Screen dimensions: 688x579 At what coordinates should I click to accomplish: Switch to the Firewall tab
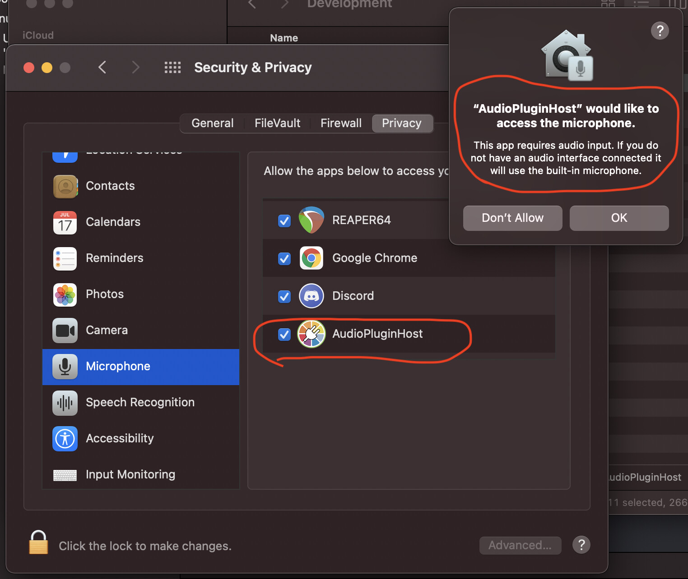(341, 123)
